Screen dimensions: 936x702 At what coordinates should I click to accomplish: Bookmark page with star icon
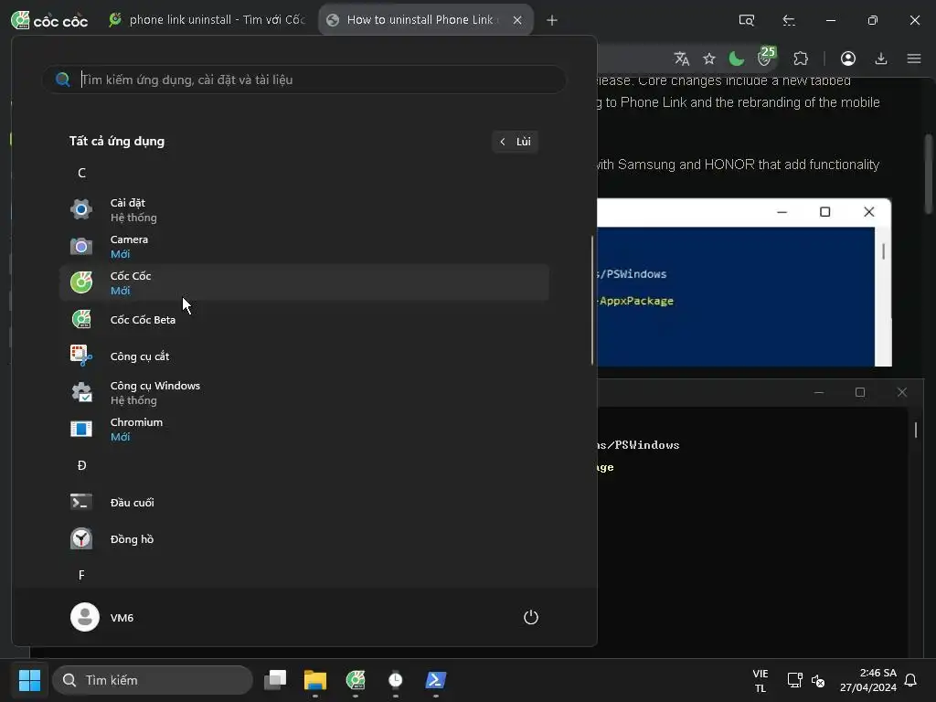click(x=708, y=58)
